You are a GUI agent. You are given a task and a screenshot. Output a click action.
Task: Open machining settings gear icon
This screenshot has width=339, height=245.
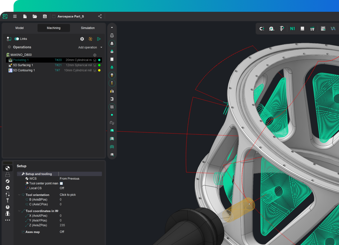coord(82,39)
